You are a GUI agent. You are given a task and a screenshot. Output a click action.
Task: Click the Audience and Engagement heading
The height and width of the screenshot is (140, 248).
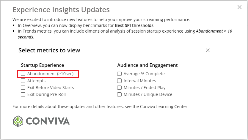pos(147,65)
